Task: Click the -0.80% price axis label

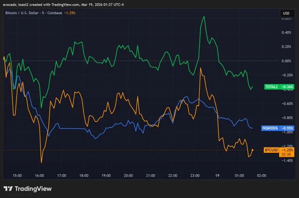Action: click(x=287, y=118)
